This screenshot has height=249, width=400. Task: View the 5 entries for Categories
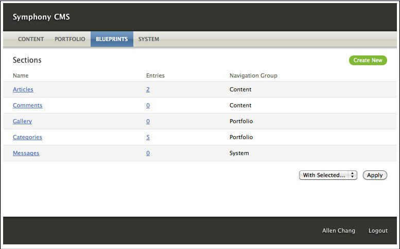pyautogui.click(x=148, y=137)
